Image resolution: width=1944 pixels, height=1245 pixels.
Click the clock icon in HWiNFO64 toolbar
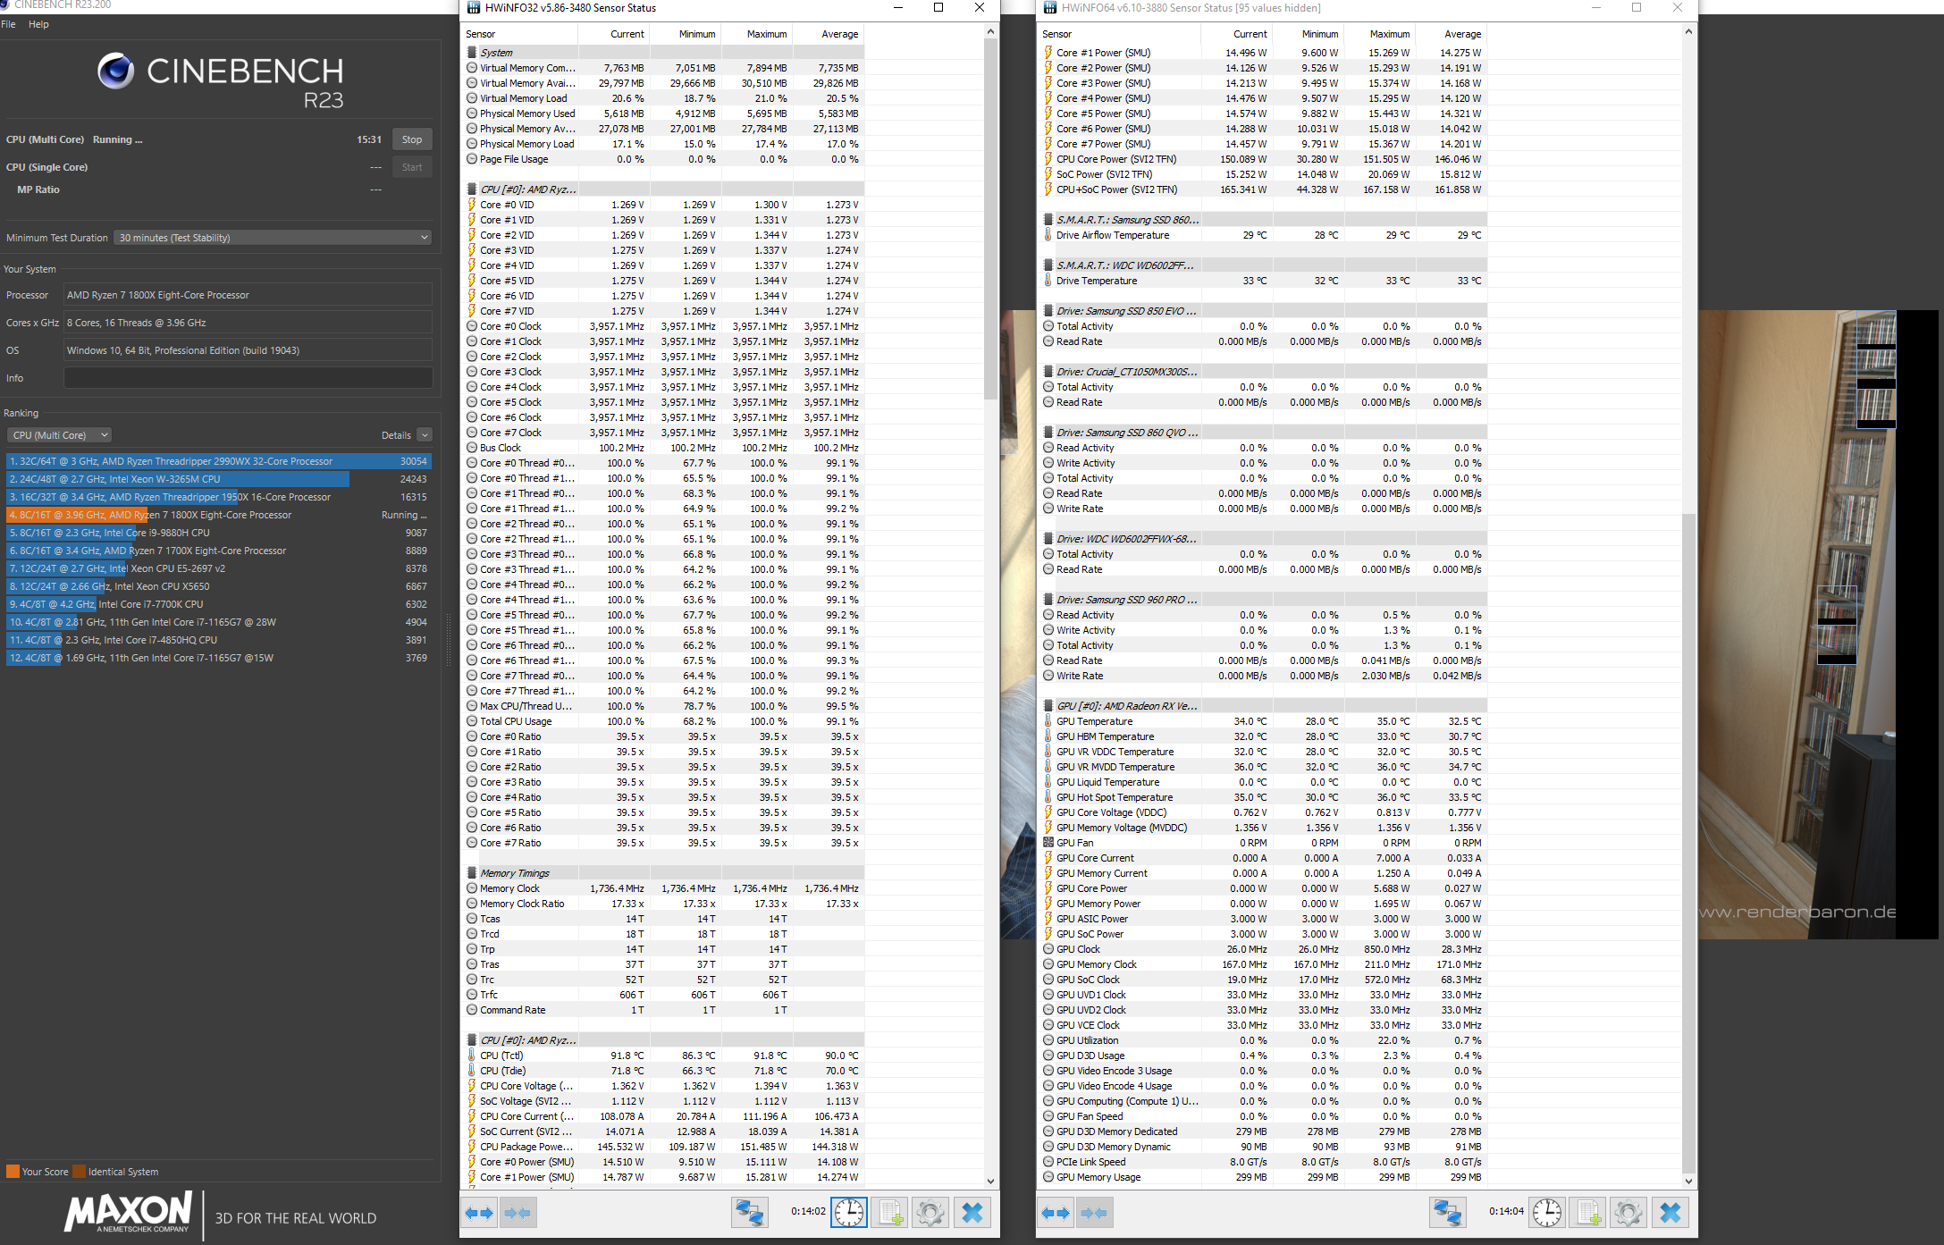click(x=1547, y=1213)
